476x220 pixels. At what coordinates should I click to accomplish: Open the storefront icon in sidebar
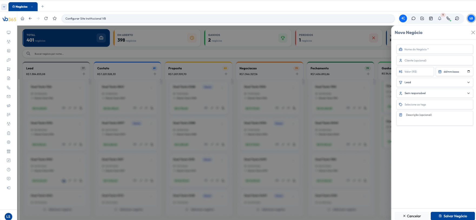point(9,151)
